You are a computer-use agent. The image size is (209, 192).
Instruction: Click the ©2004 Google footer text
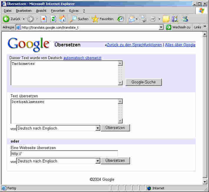point(102,179)
